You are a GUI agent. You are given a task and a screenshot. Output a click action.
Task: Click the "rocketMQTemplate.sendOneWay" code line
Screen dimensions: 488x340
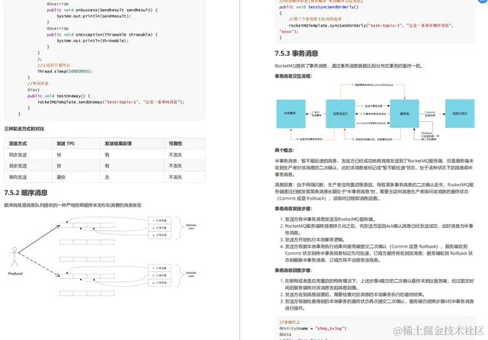tap(111, 101)
